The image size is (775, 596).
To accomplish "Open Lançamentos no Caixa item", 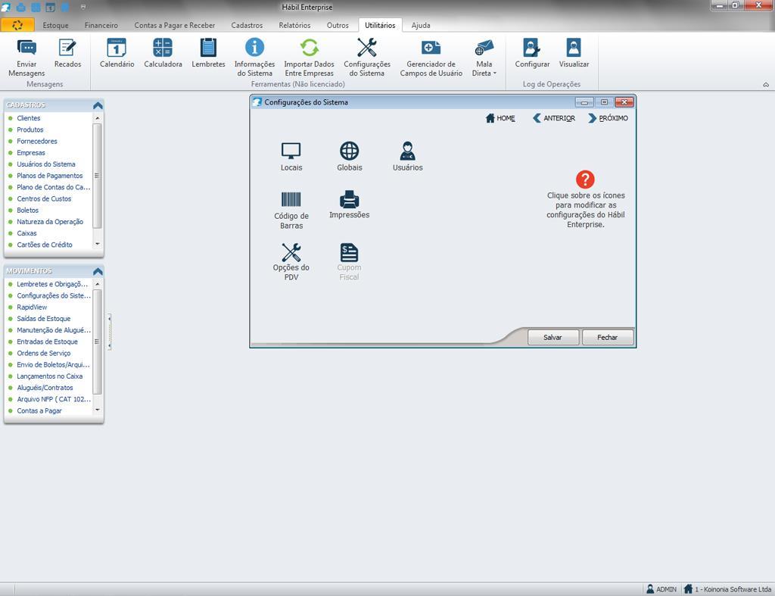I will [50, 376].
